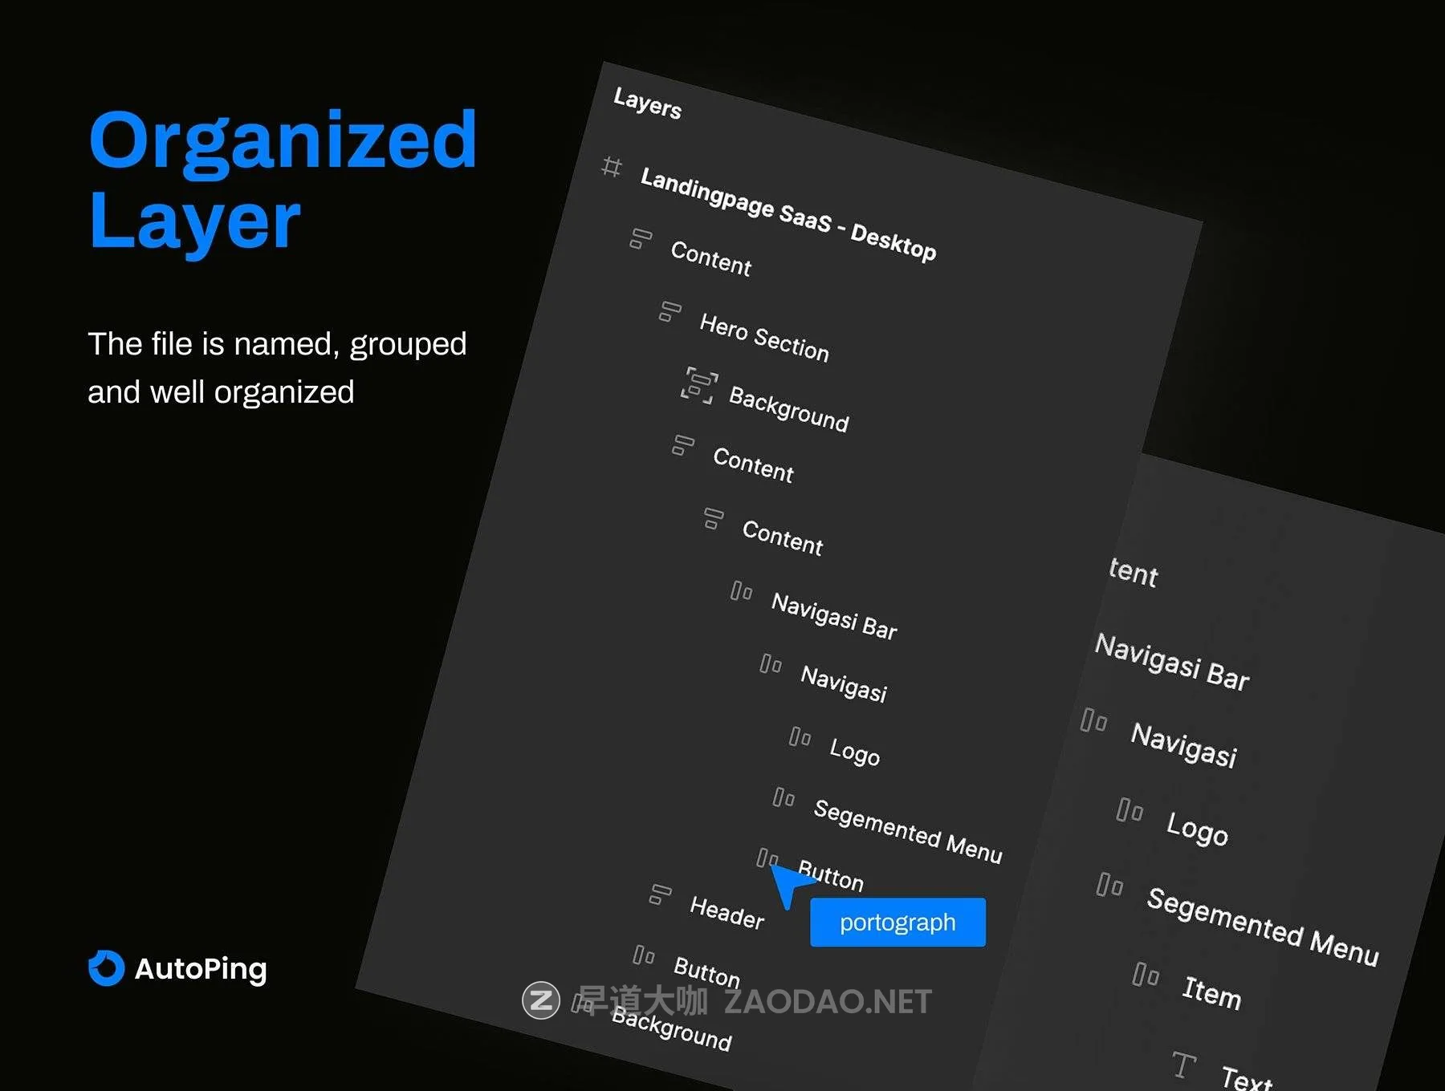Select the Button layer below the Header layer
Screen dimensions: 1445x1091
tap(706, 972)
